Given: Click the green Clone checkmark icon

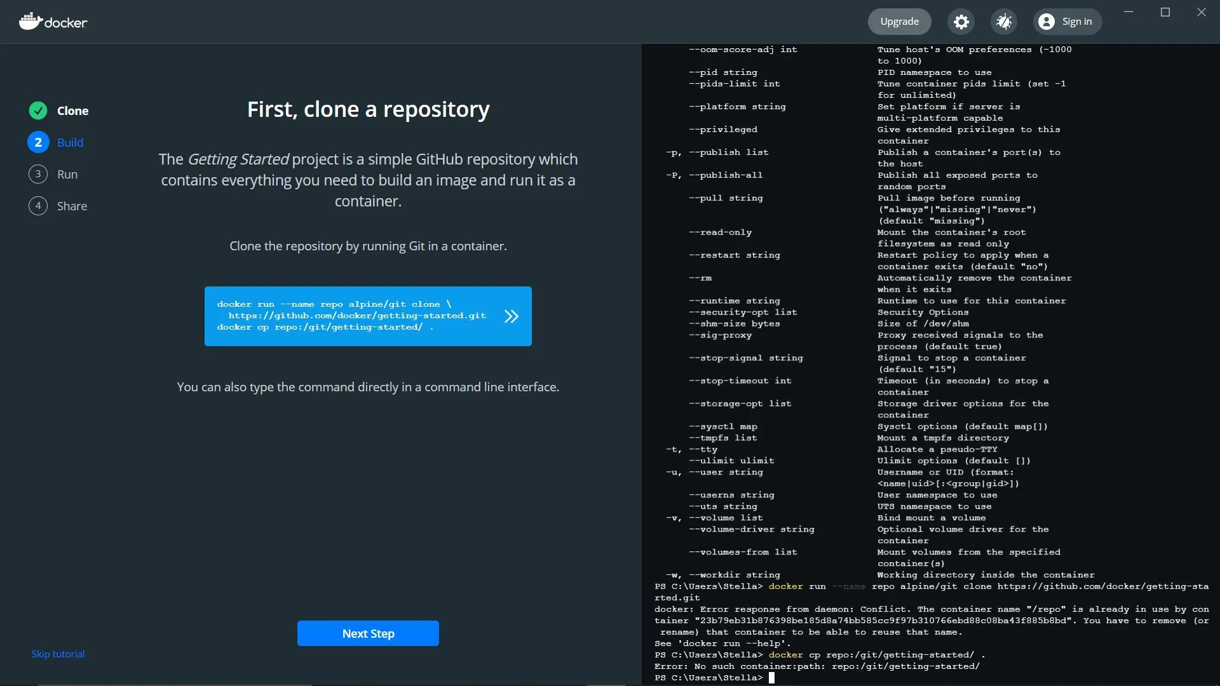Looking at the screenshot, I should click(x=38, y=111).
